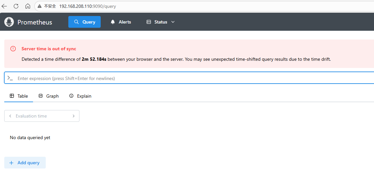This screenshot has height=176, width=374.
Task: Switch to the Graph tab
Action: tap(49, 96)
